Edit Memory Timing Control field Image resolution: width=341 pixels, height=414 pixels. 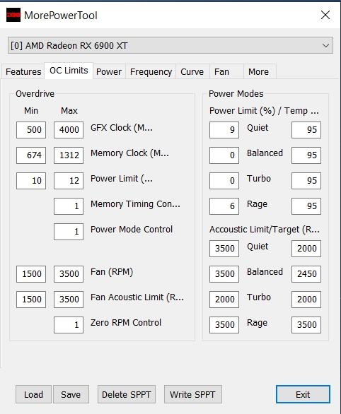(x=69, y=206)
